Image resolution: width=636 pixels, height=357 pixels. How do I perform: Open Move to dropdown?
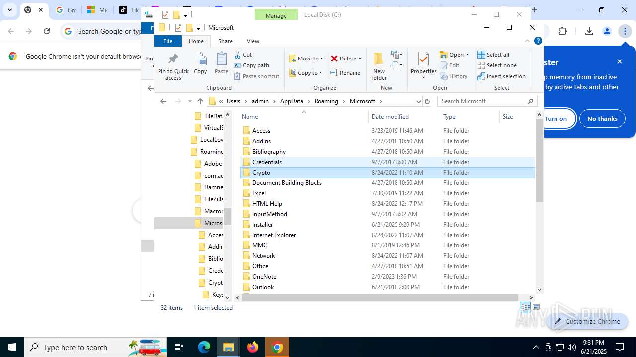tap(306, 59)
